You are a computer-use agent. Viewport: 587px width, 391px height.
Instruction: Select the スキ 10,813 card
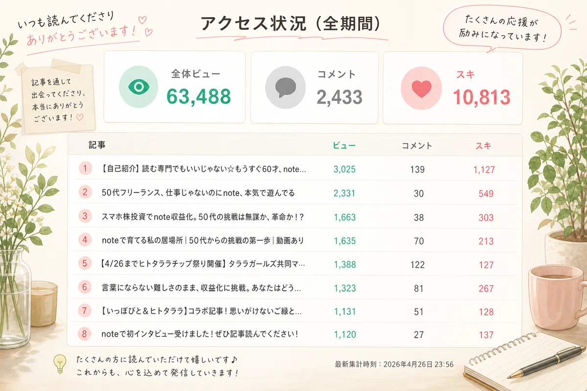452,87
